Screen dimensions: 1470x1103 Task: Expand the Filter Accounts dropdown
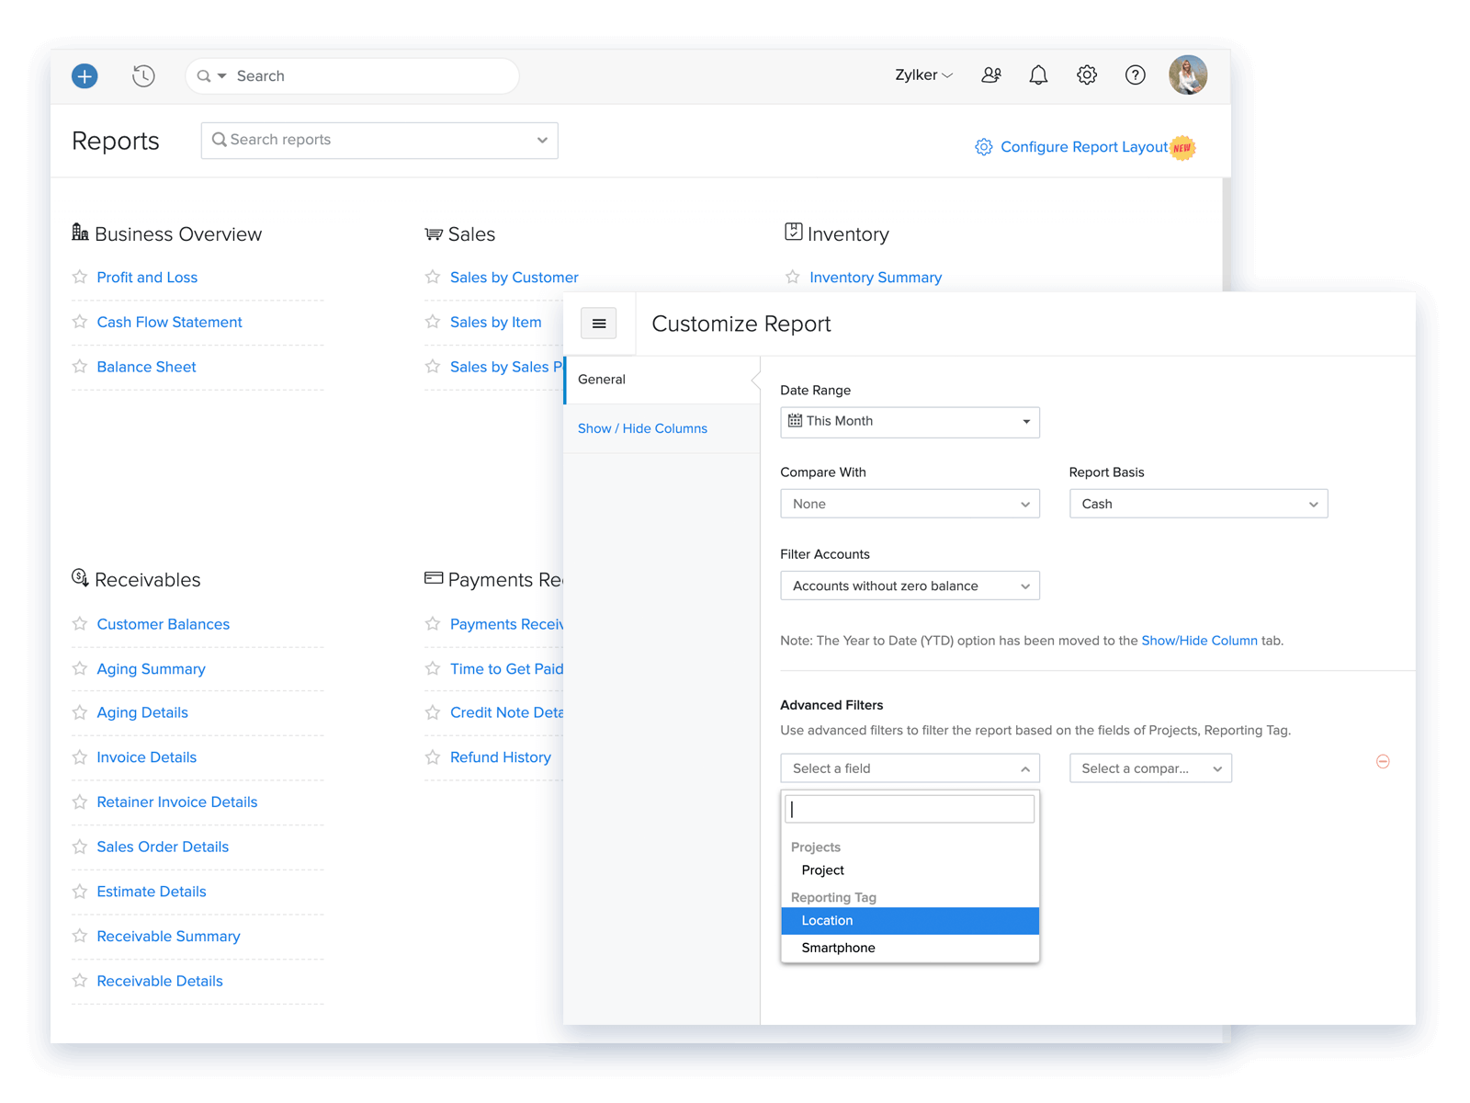(x=910, y=586)
